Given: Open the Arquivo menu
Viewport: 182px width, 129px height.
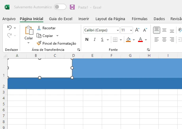Looking at the screenshot, I should [9, 19].
